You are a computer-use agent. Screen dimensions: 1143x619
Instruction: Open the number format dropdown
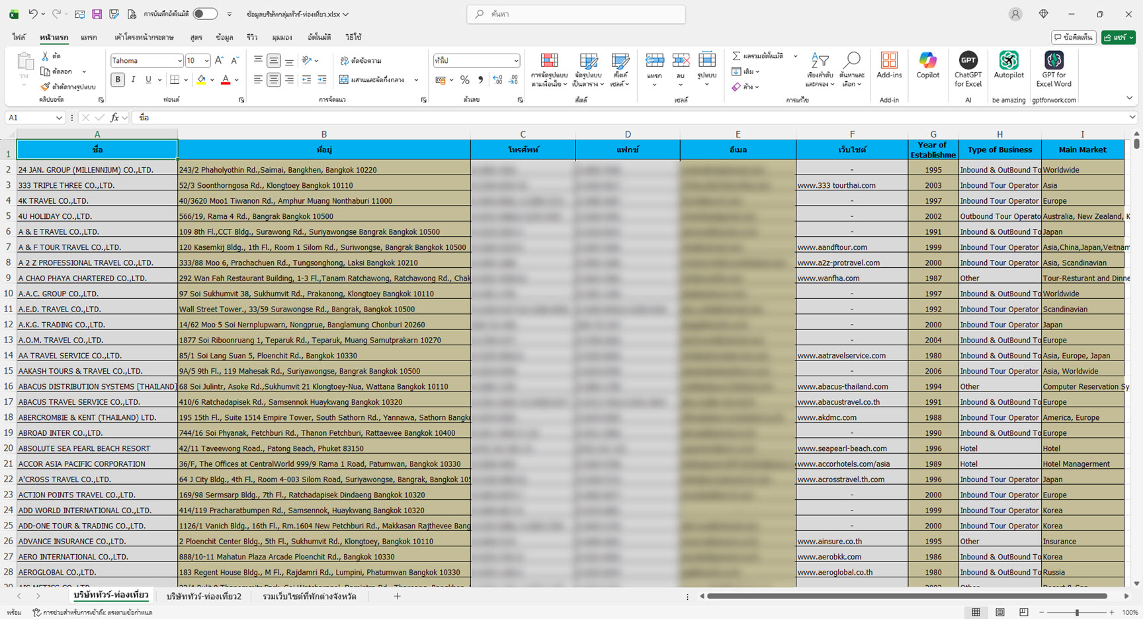(516, 61)
